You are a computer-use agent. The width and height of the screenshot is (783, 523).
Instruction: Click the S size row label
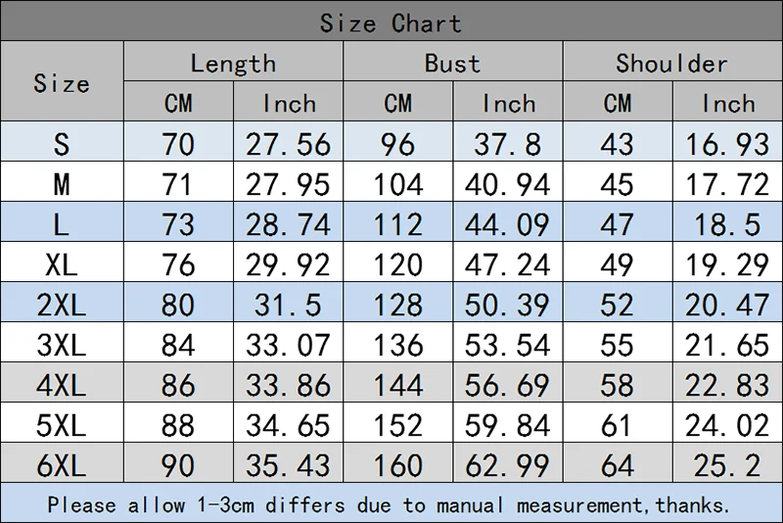[62, 144]
